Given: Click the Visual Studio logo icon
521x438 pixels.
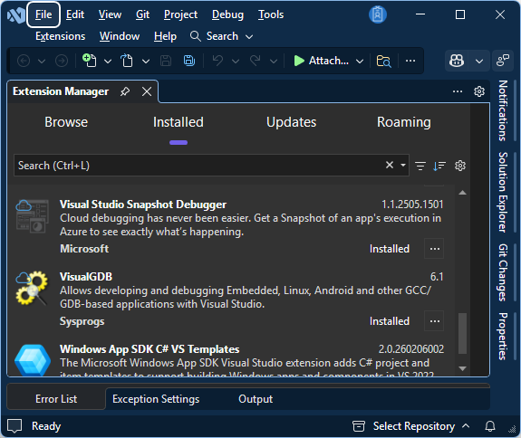Looking at the screenshot, I should (15, 14).
